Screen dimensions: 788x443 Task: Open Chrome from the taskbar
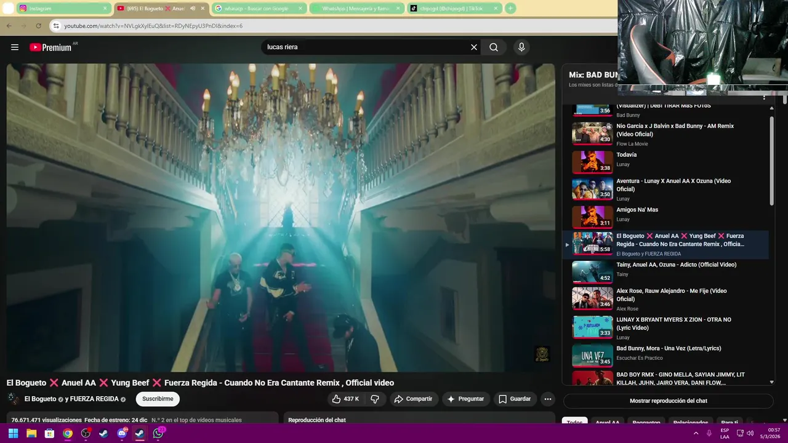68,433
